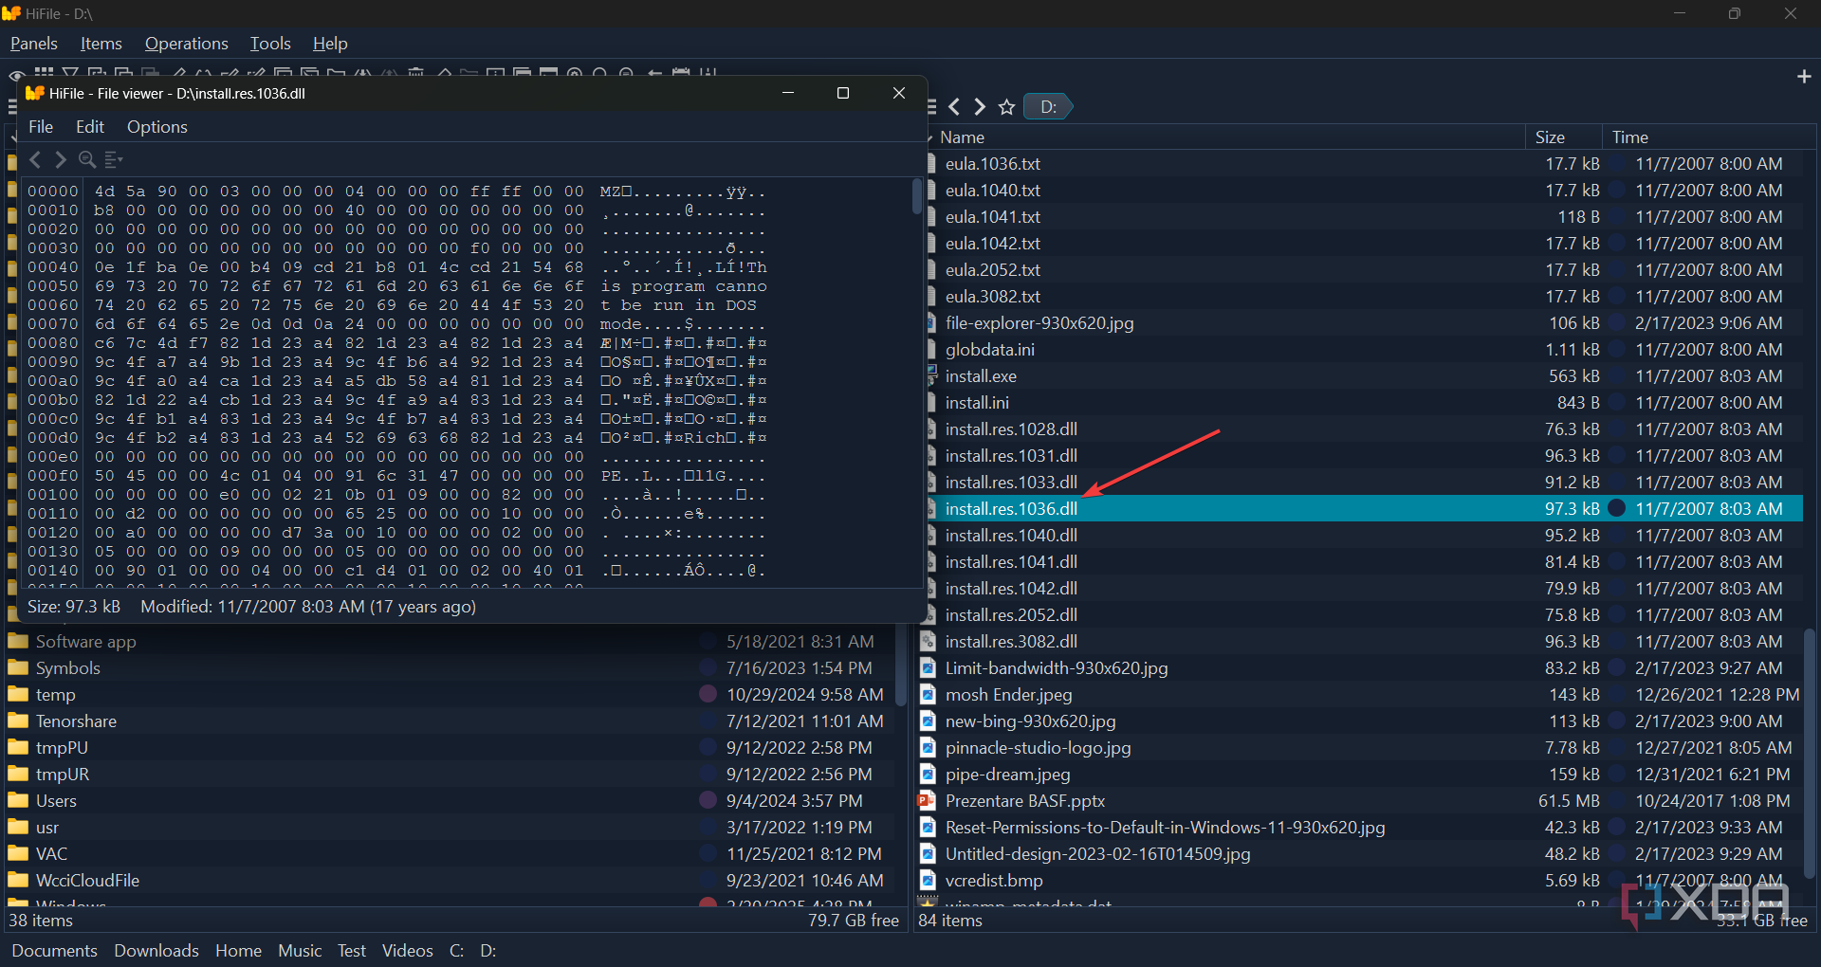Click the VAC folder icon
This screenshot has width=1821, height=967.
(x=18, y=854)
